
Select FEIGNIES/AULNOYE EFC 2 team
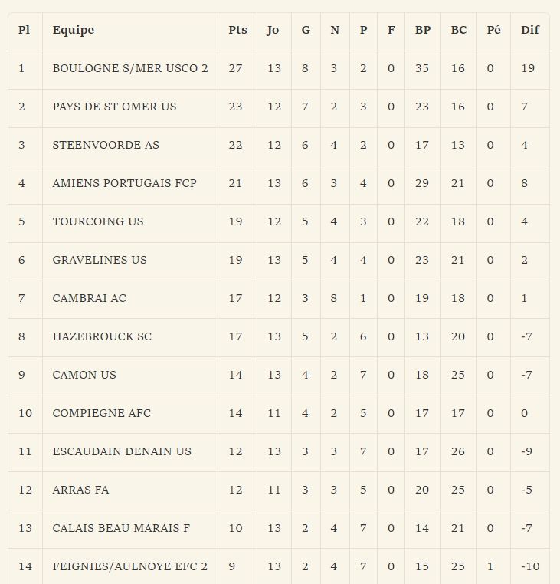coord(129,567)
